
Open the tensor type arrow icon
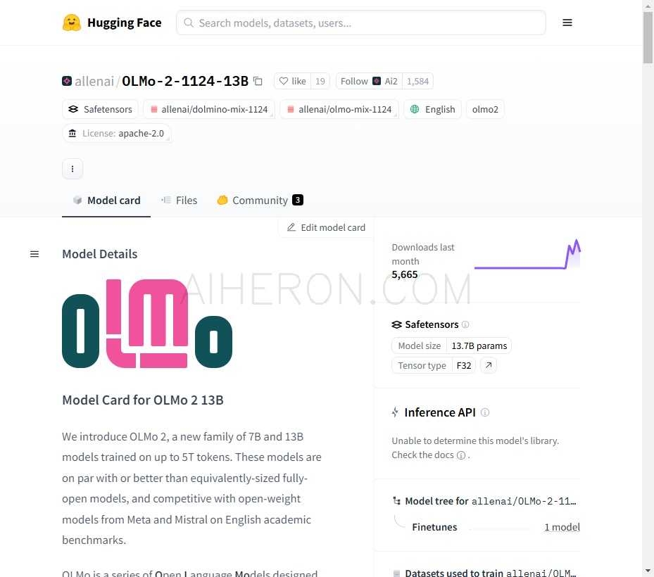click(488, 365)
